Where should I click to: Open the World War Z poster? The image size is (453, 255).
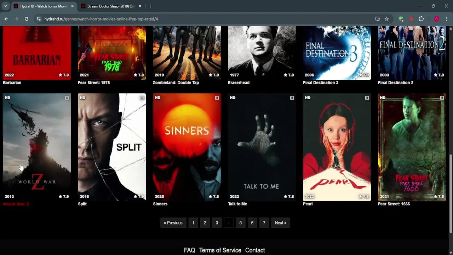[37, 147]
